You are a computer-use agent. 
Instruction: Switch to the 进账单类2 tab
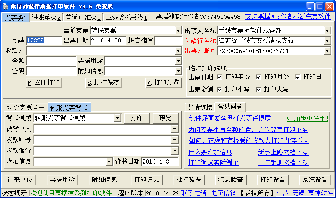click(x=47, y=18)
